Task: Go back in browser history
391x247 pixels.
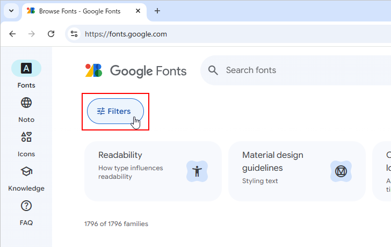Action: [12, 34]
